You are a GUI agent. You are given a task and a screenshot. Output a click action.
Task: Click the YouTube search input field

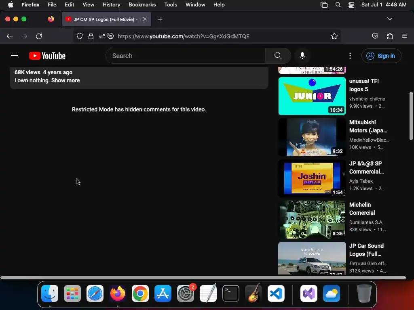point(185,56)
